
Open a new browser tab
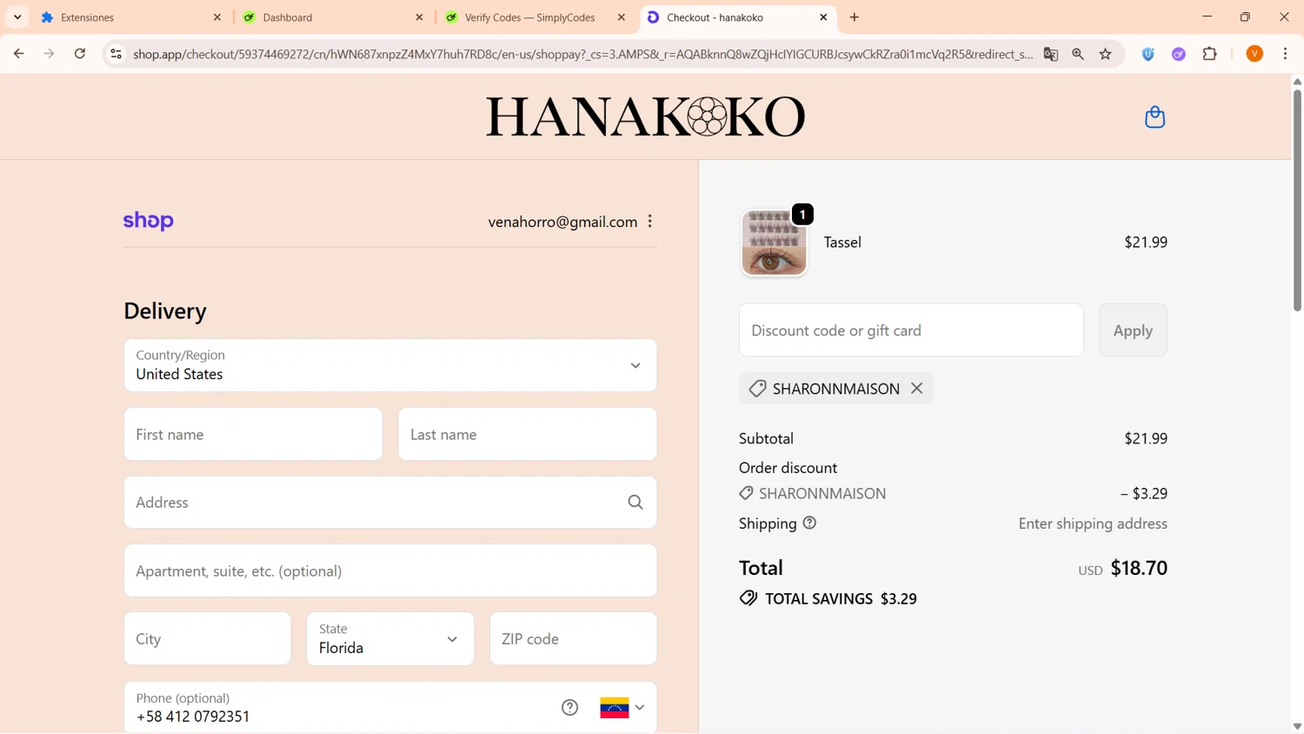[x=855, y=17]
